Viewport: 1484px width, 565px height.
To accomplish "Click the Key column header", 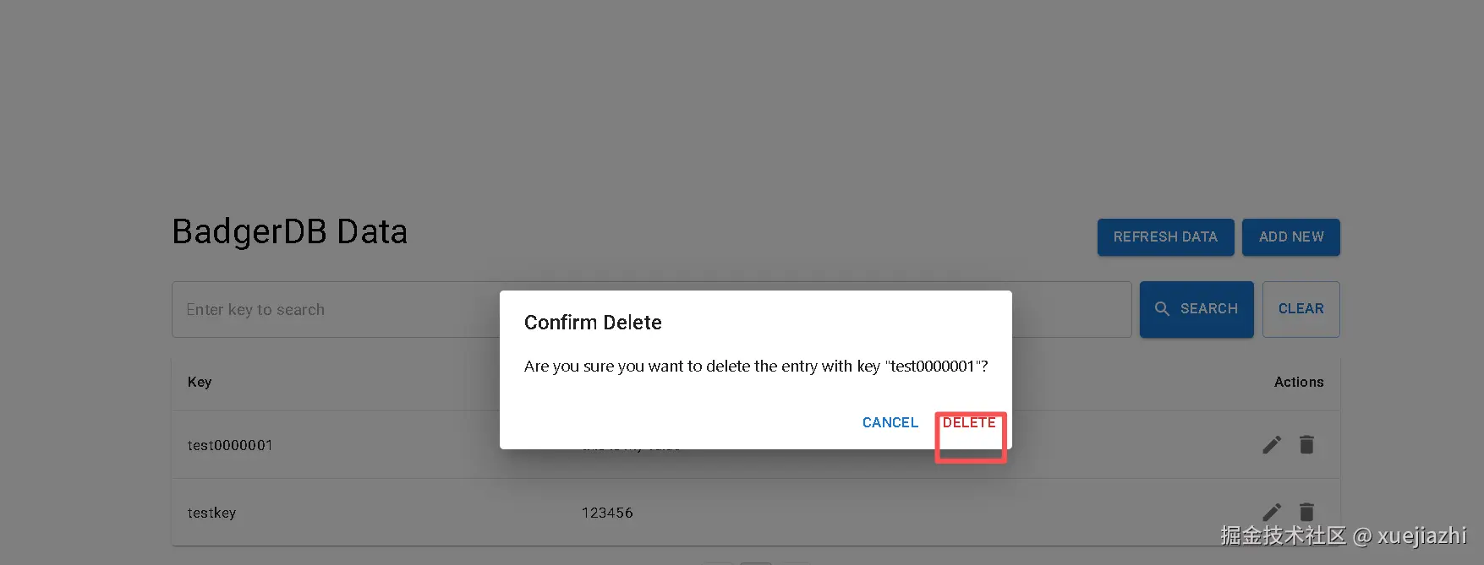I will pos(200,382).
